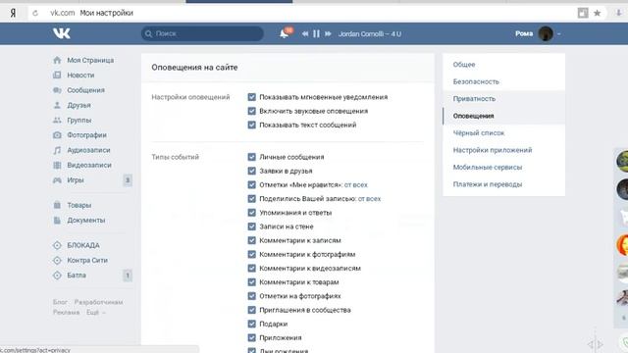
Task: Open Товары shopping bag icon
Action: pos(57,205)
